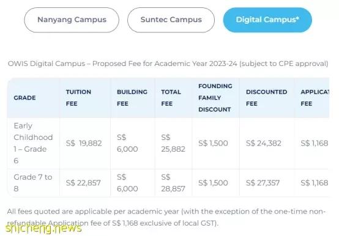The image size is (339, 236).
Task: Click the S$ 27,357 discounted fee cell
Action: pyautogui.click(x=263, y=183)
